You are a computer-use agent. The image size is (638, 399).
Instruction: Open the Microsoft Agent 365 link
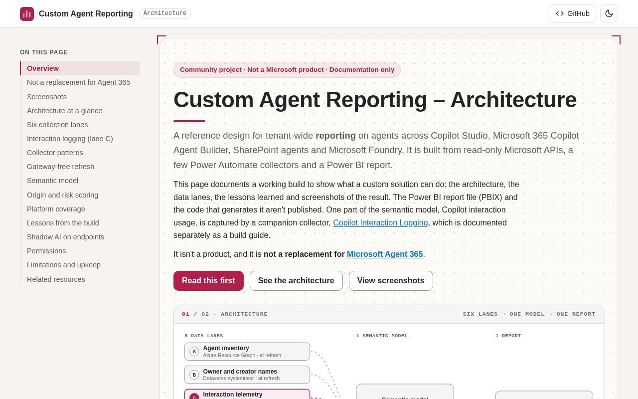click(x=385, y=254)
